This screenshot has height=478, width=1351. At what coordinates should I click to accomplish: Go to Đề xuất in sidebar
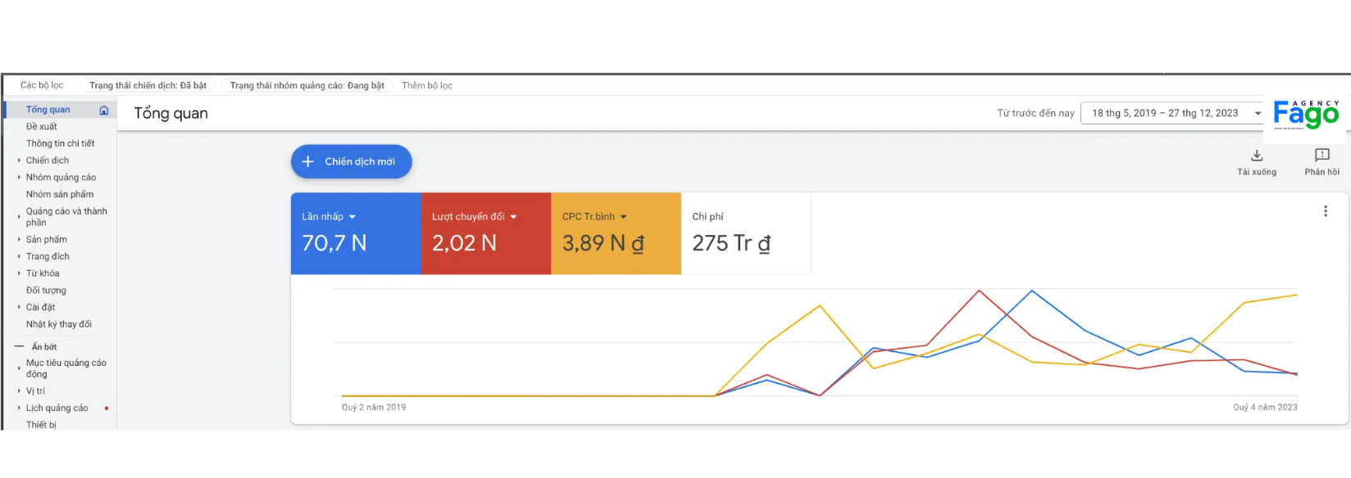42,127
